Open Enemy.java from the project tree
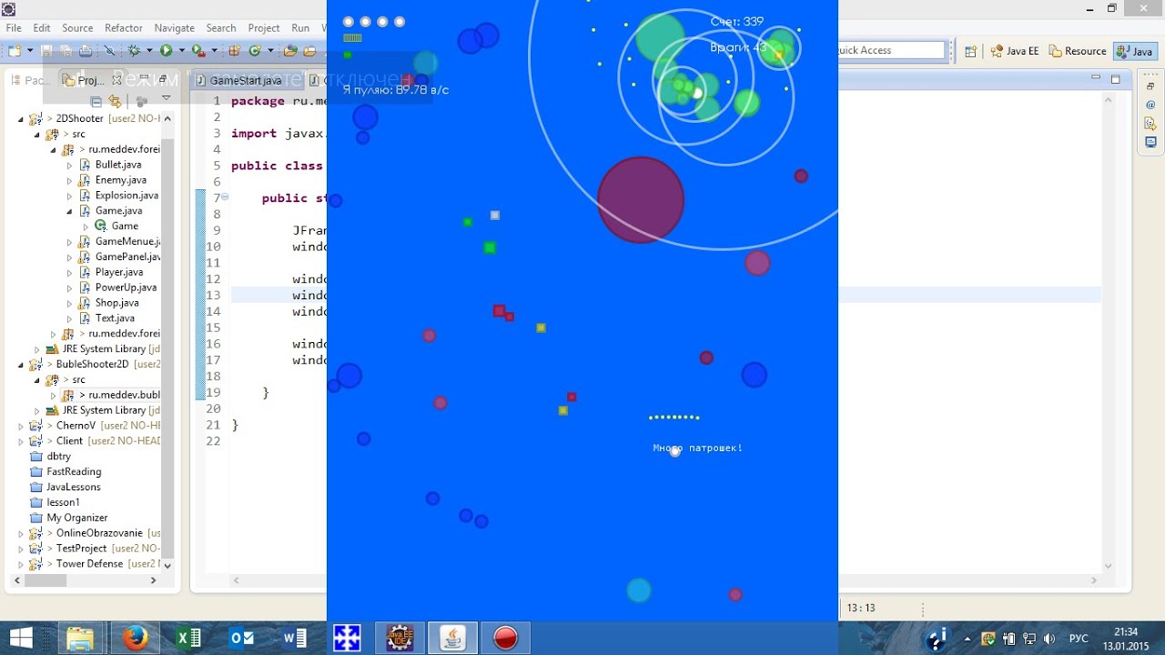Image resolution: width=1165 pixels, height=655 pixels. [120, 180]
